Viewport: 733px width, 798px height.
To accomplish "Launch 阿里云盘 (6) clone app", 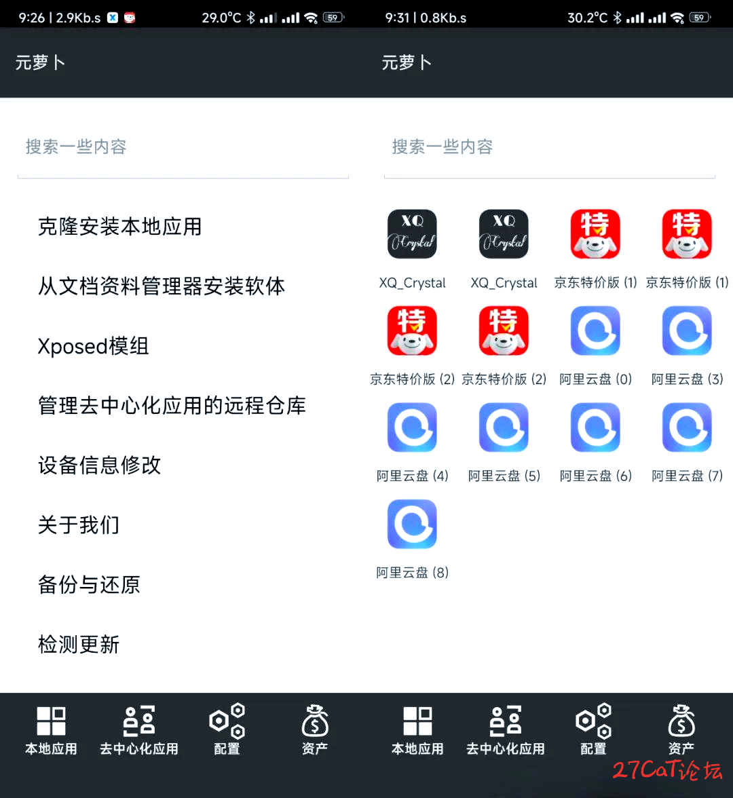I will tap(595, 427).
